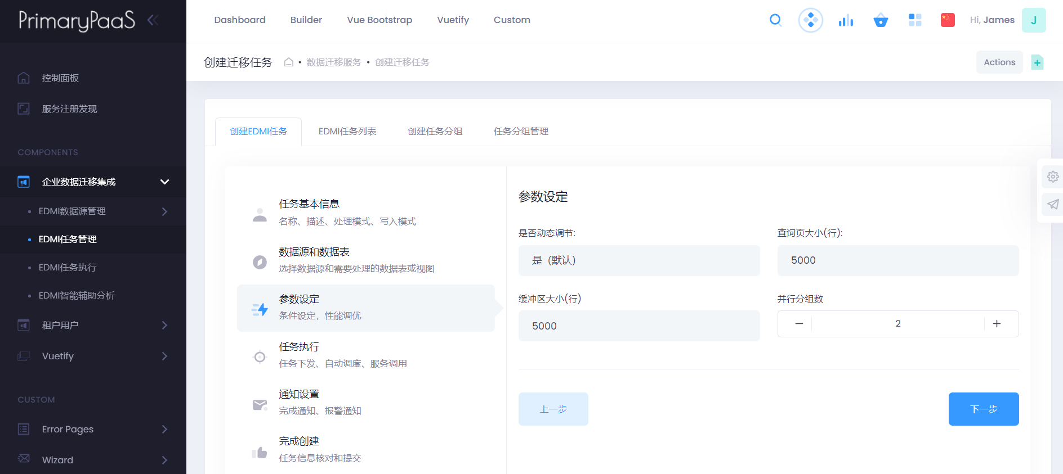Image resolution: width=1063 pixels, height=474 pixels.
Task: Go to the 任务执行 wizard step title
Action: [x=299, y=347]
